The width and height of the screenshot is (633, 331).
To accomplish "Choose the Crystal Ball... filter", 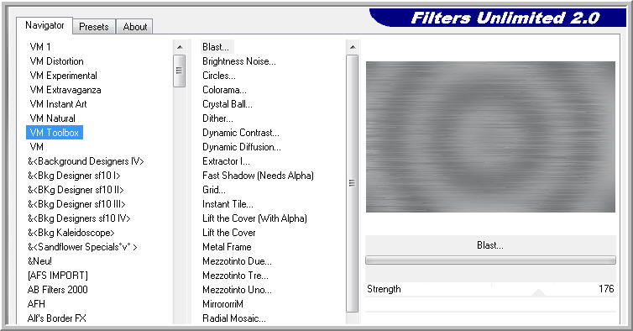I will coord(228,104).
